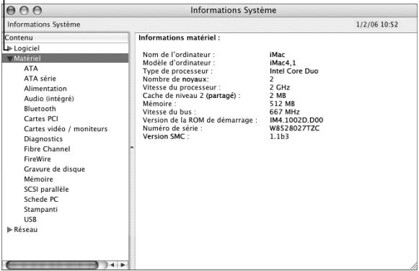
Task: Zoom the Informations Système window
Action: (x=38, y=11)
